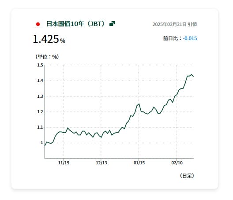Click the 1.2 y-axis label
The width and height of the screenshot is (233, 200).
pos(40,112)
